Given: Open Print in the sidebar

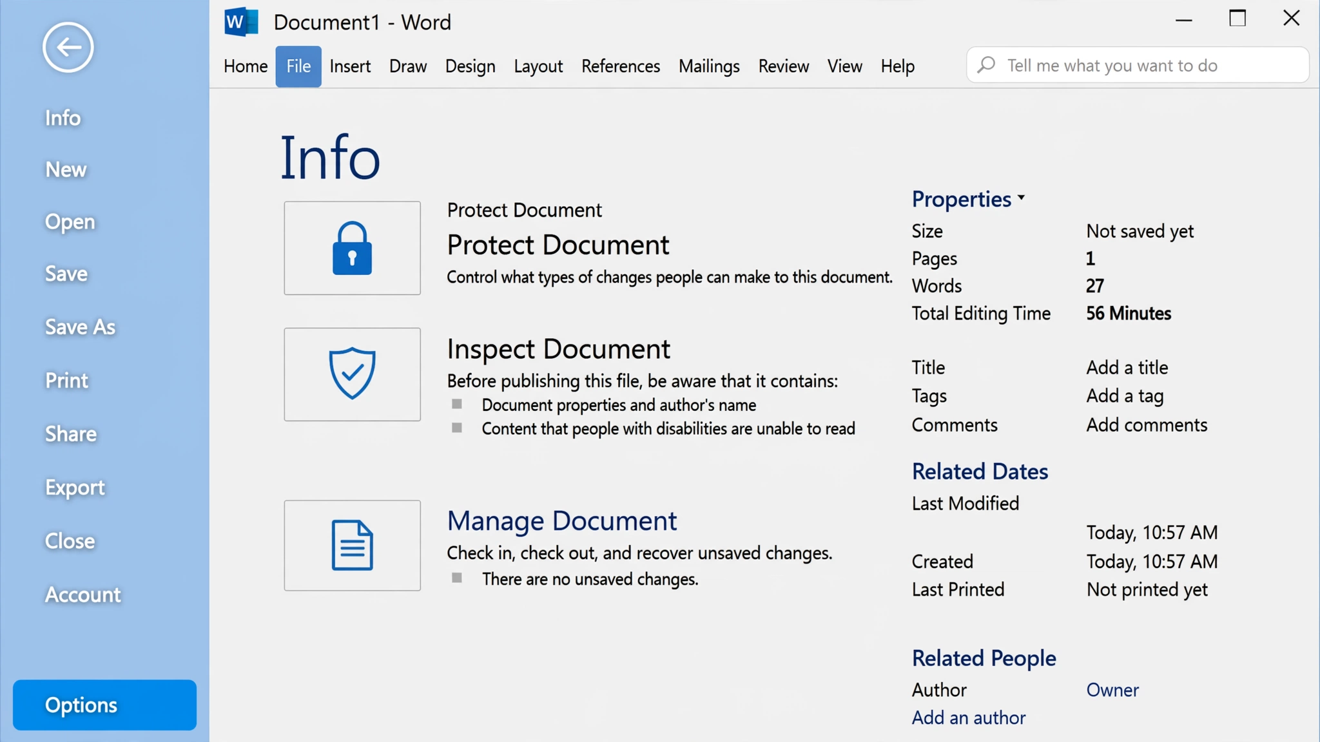Looking at the screenshot, I should point(66,381).
